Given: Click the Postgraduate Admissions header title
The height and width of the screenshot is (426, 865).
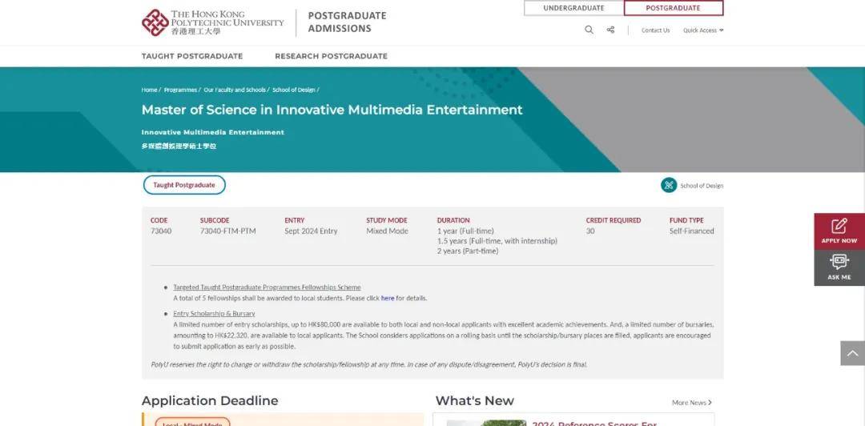Looking at the screenshot, I should [347, 22].
